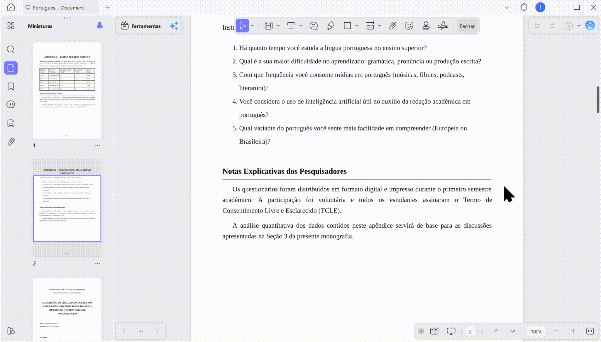Image resolution: width=601 pixels, height=342 pixels.
Task: Open the bookmarks panel
Action: pos(11,87)
